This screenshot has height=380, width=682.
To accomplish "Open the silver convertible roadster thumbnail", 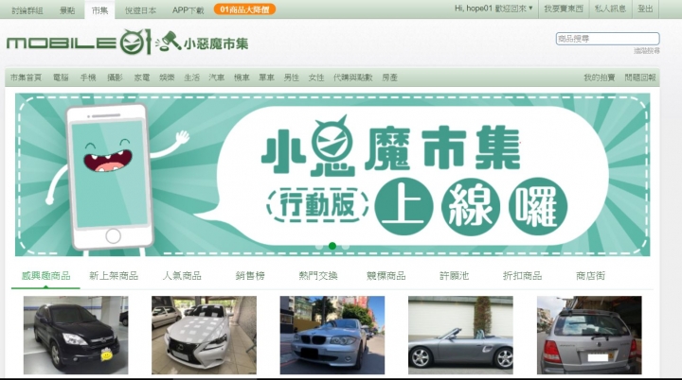I will (x=460, y=336).
